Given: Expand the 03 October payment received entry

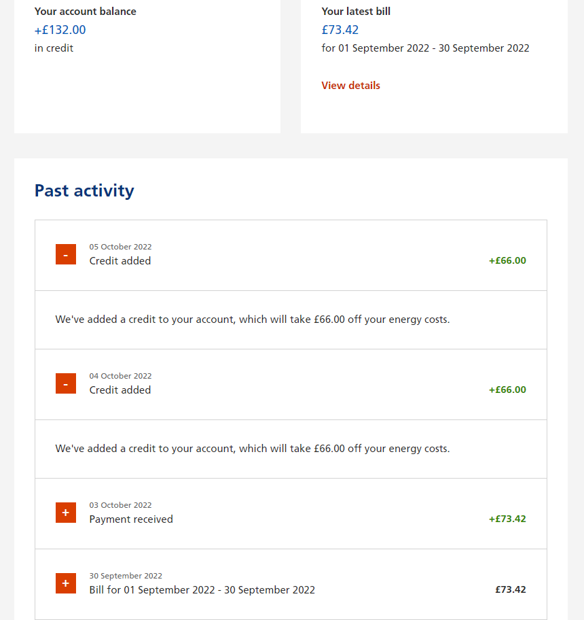Looking at the screenshot, I should (x=66, y=513).
